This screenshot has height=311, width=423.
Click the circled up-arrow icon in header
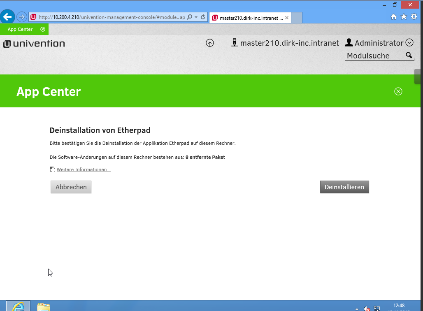(210, 43)
